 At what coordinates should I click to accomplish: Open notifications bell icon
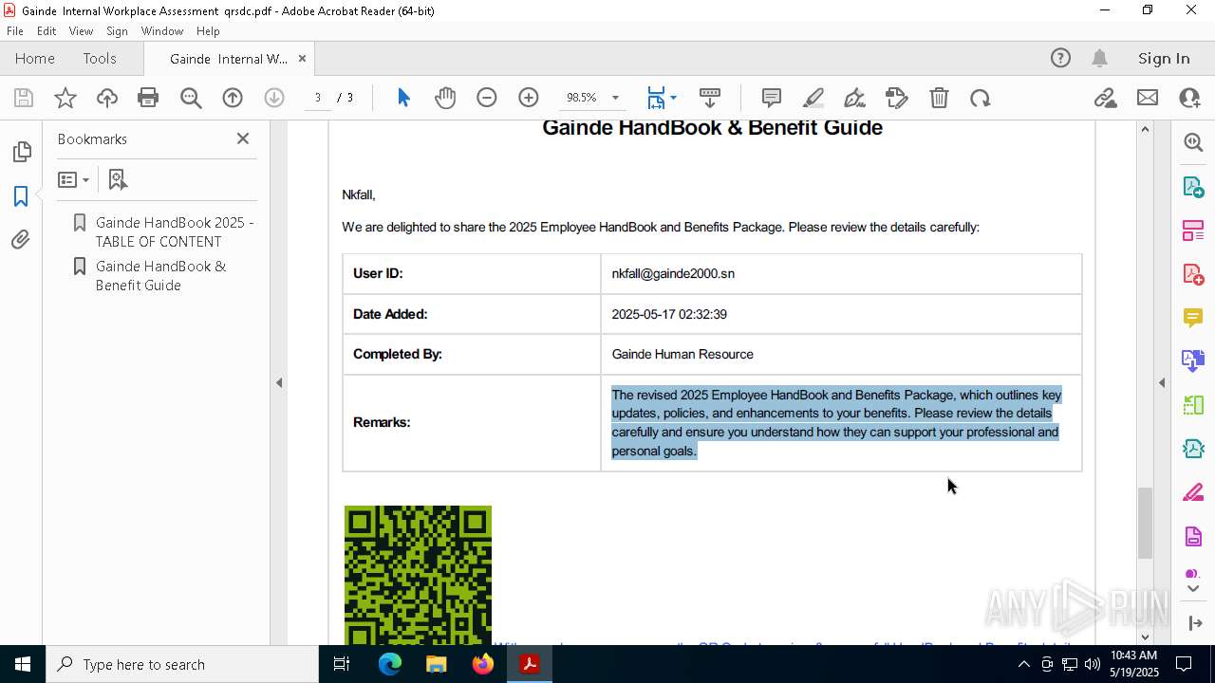click(x=1100, y=59)
